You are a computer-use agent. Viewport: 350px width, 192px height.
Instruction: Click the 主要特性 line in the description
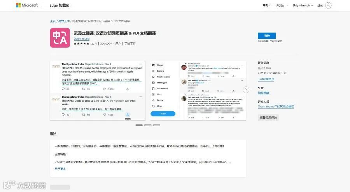[61, 154]
